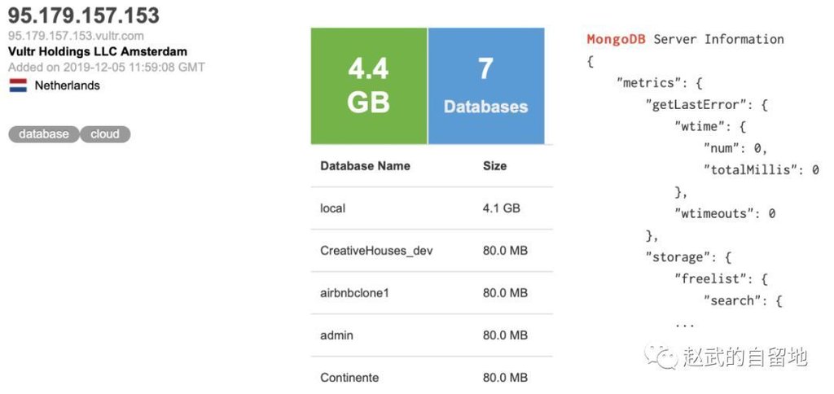Sort by Size column header

tap(494, 166)
